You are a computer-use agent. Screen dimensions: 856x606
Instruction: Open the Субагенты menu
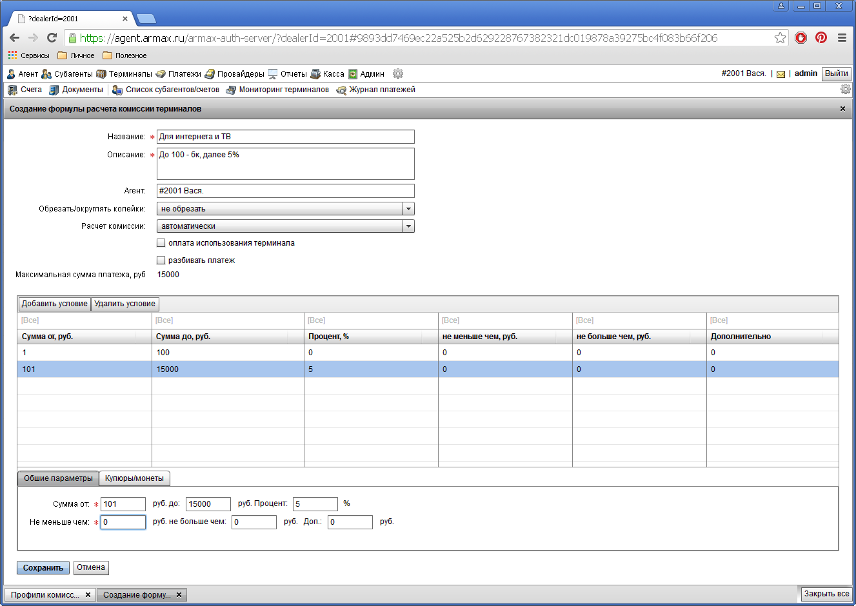point(67,74)
